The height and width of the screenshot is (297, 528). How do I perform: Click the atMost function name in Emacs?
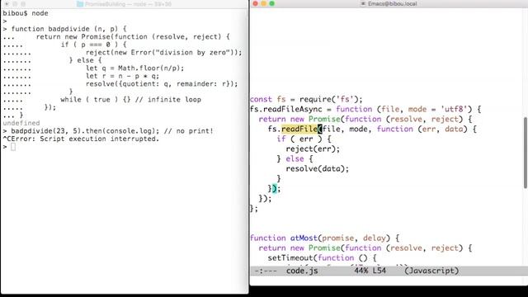pyautogui.click(x=304, y=238)
